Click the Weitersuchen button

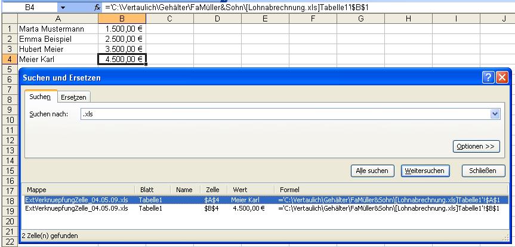pos(424,171)
